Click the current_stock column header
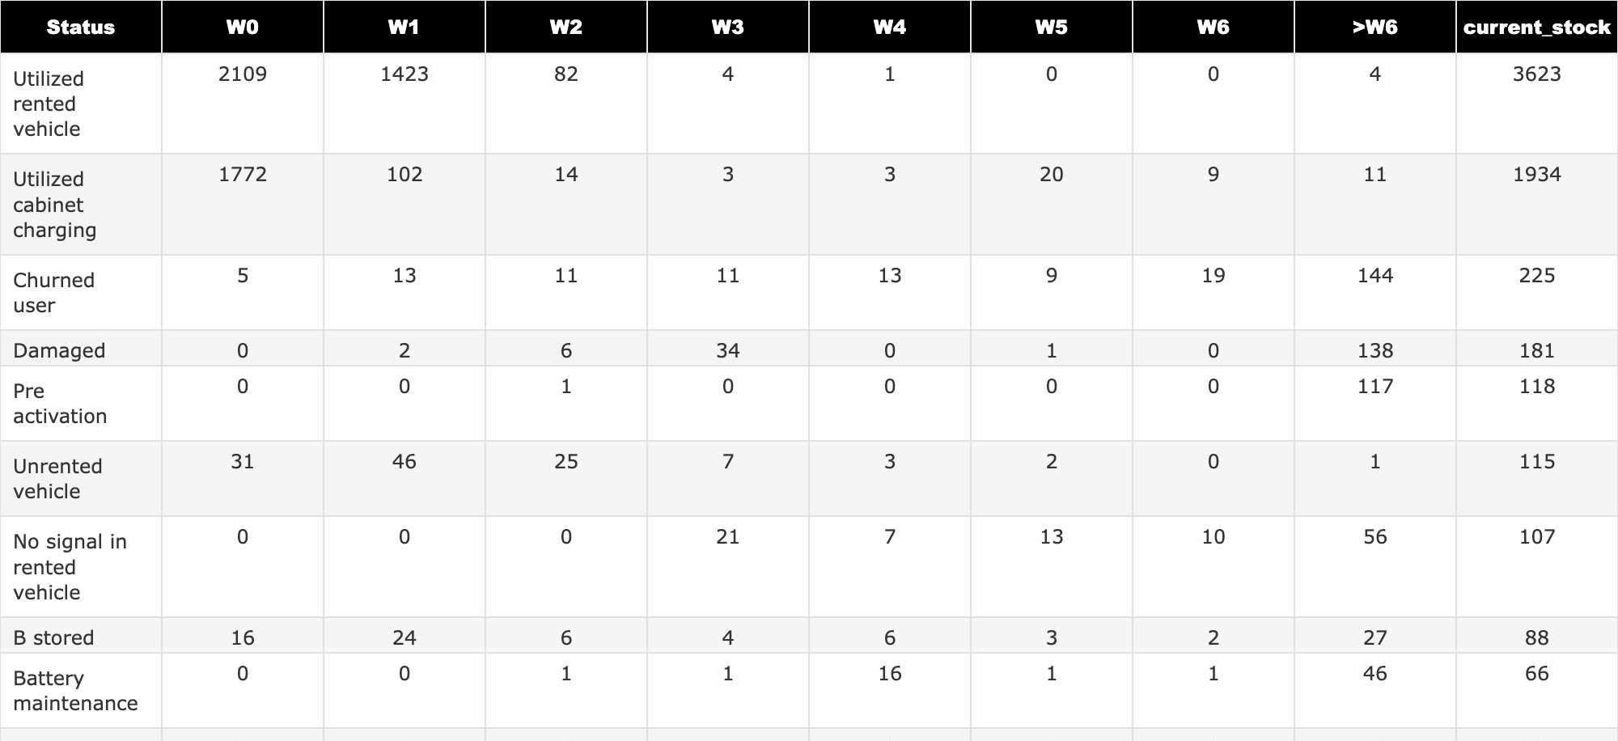The width and height of the screenshot is (1618, 741). tap(1537, 27)
